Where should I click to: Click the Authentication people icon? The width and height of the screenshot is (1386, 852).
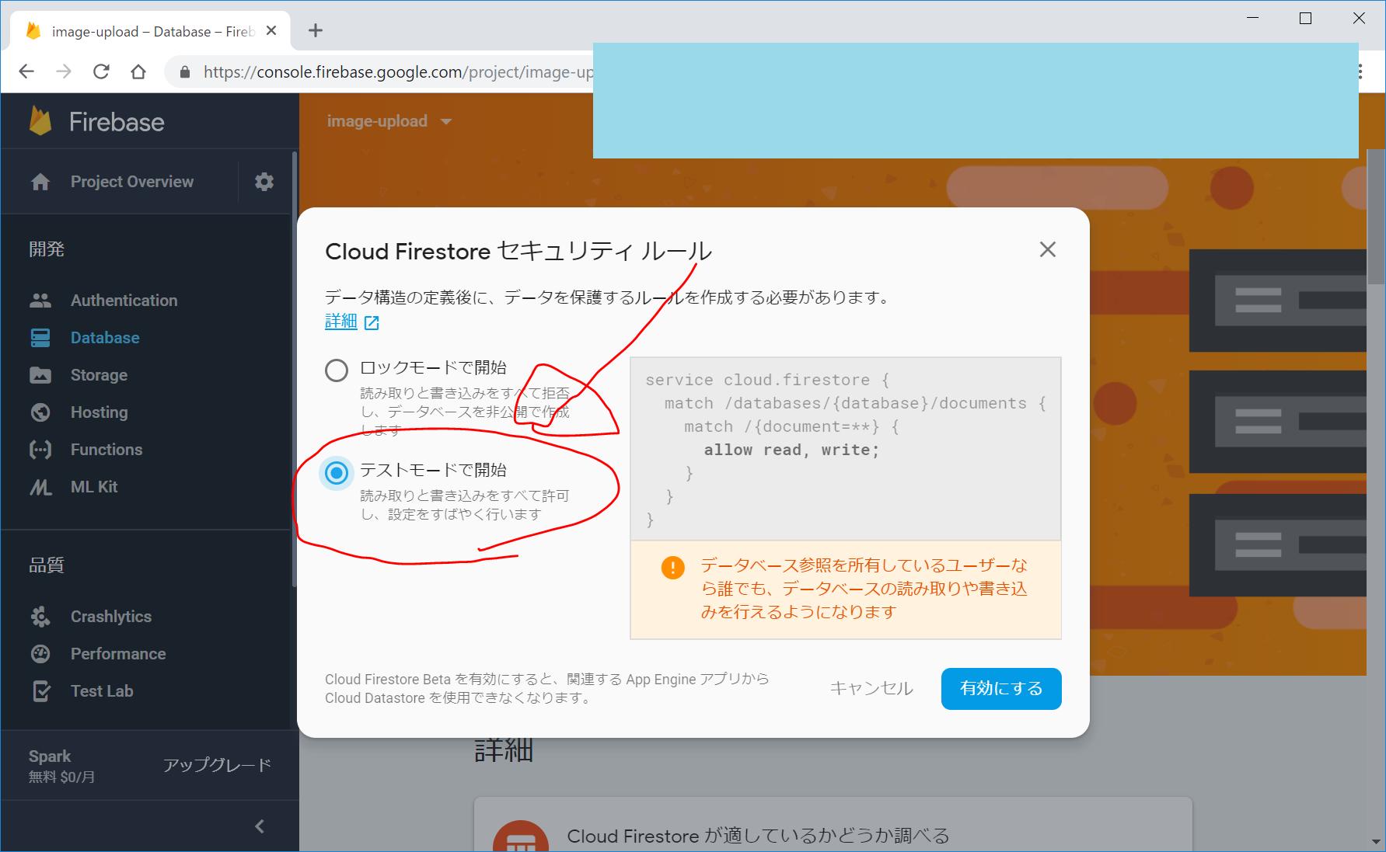40,301
